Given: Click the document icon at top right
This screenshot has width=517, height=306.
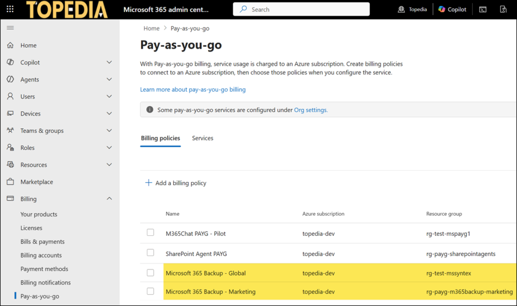Looking at the screenshot, I should click(503, 9).
